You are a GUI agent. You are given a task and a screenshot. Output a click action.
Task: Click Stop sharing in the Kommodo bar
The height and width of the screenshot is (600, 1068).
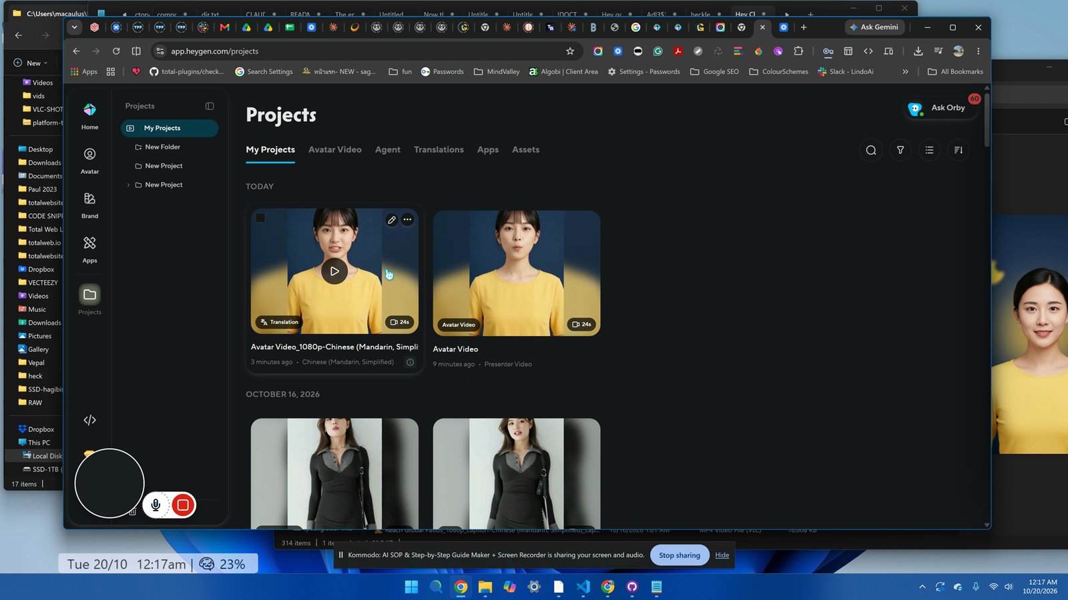[x=680, y=555]
